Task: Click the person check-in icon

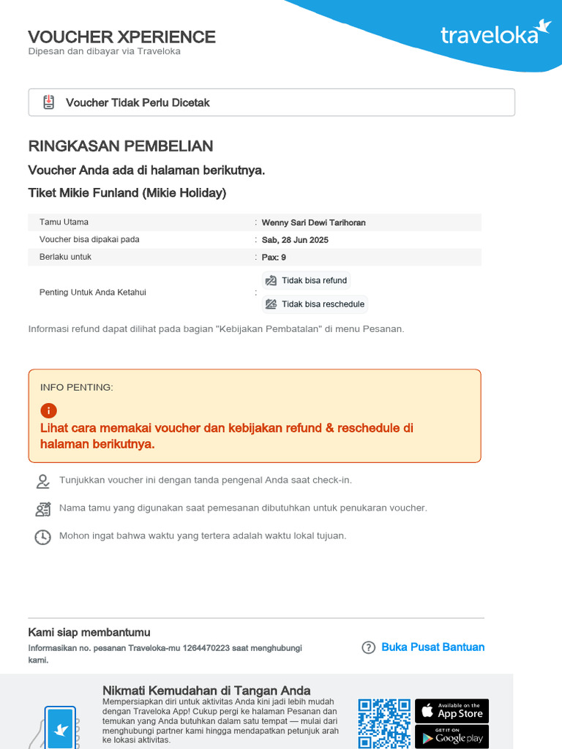Action: tap(43, 481)
